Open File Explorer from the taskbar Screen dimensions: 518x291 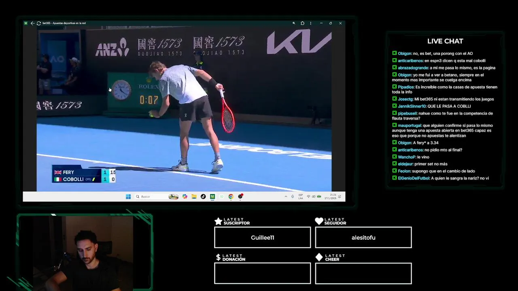pyautogui.click(x=194, y=196)
